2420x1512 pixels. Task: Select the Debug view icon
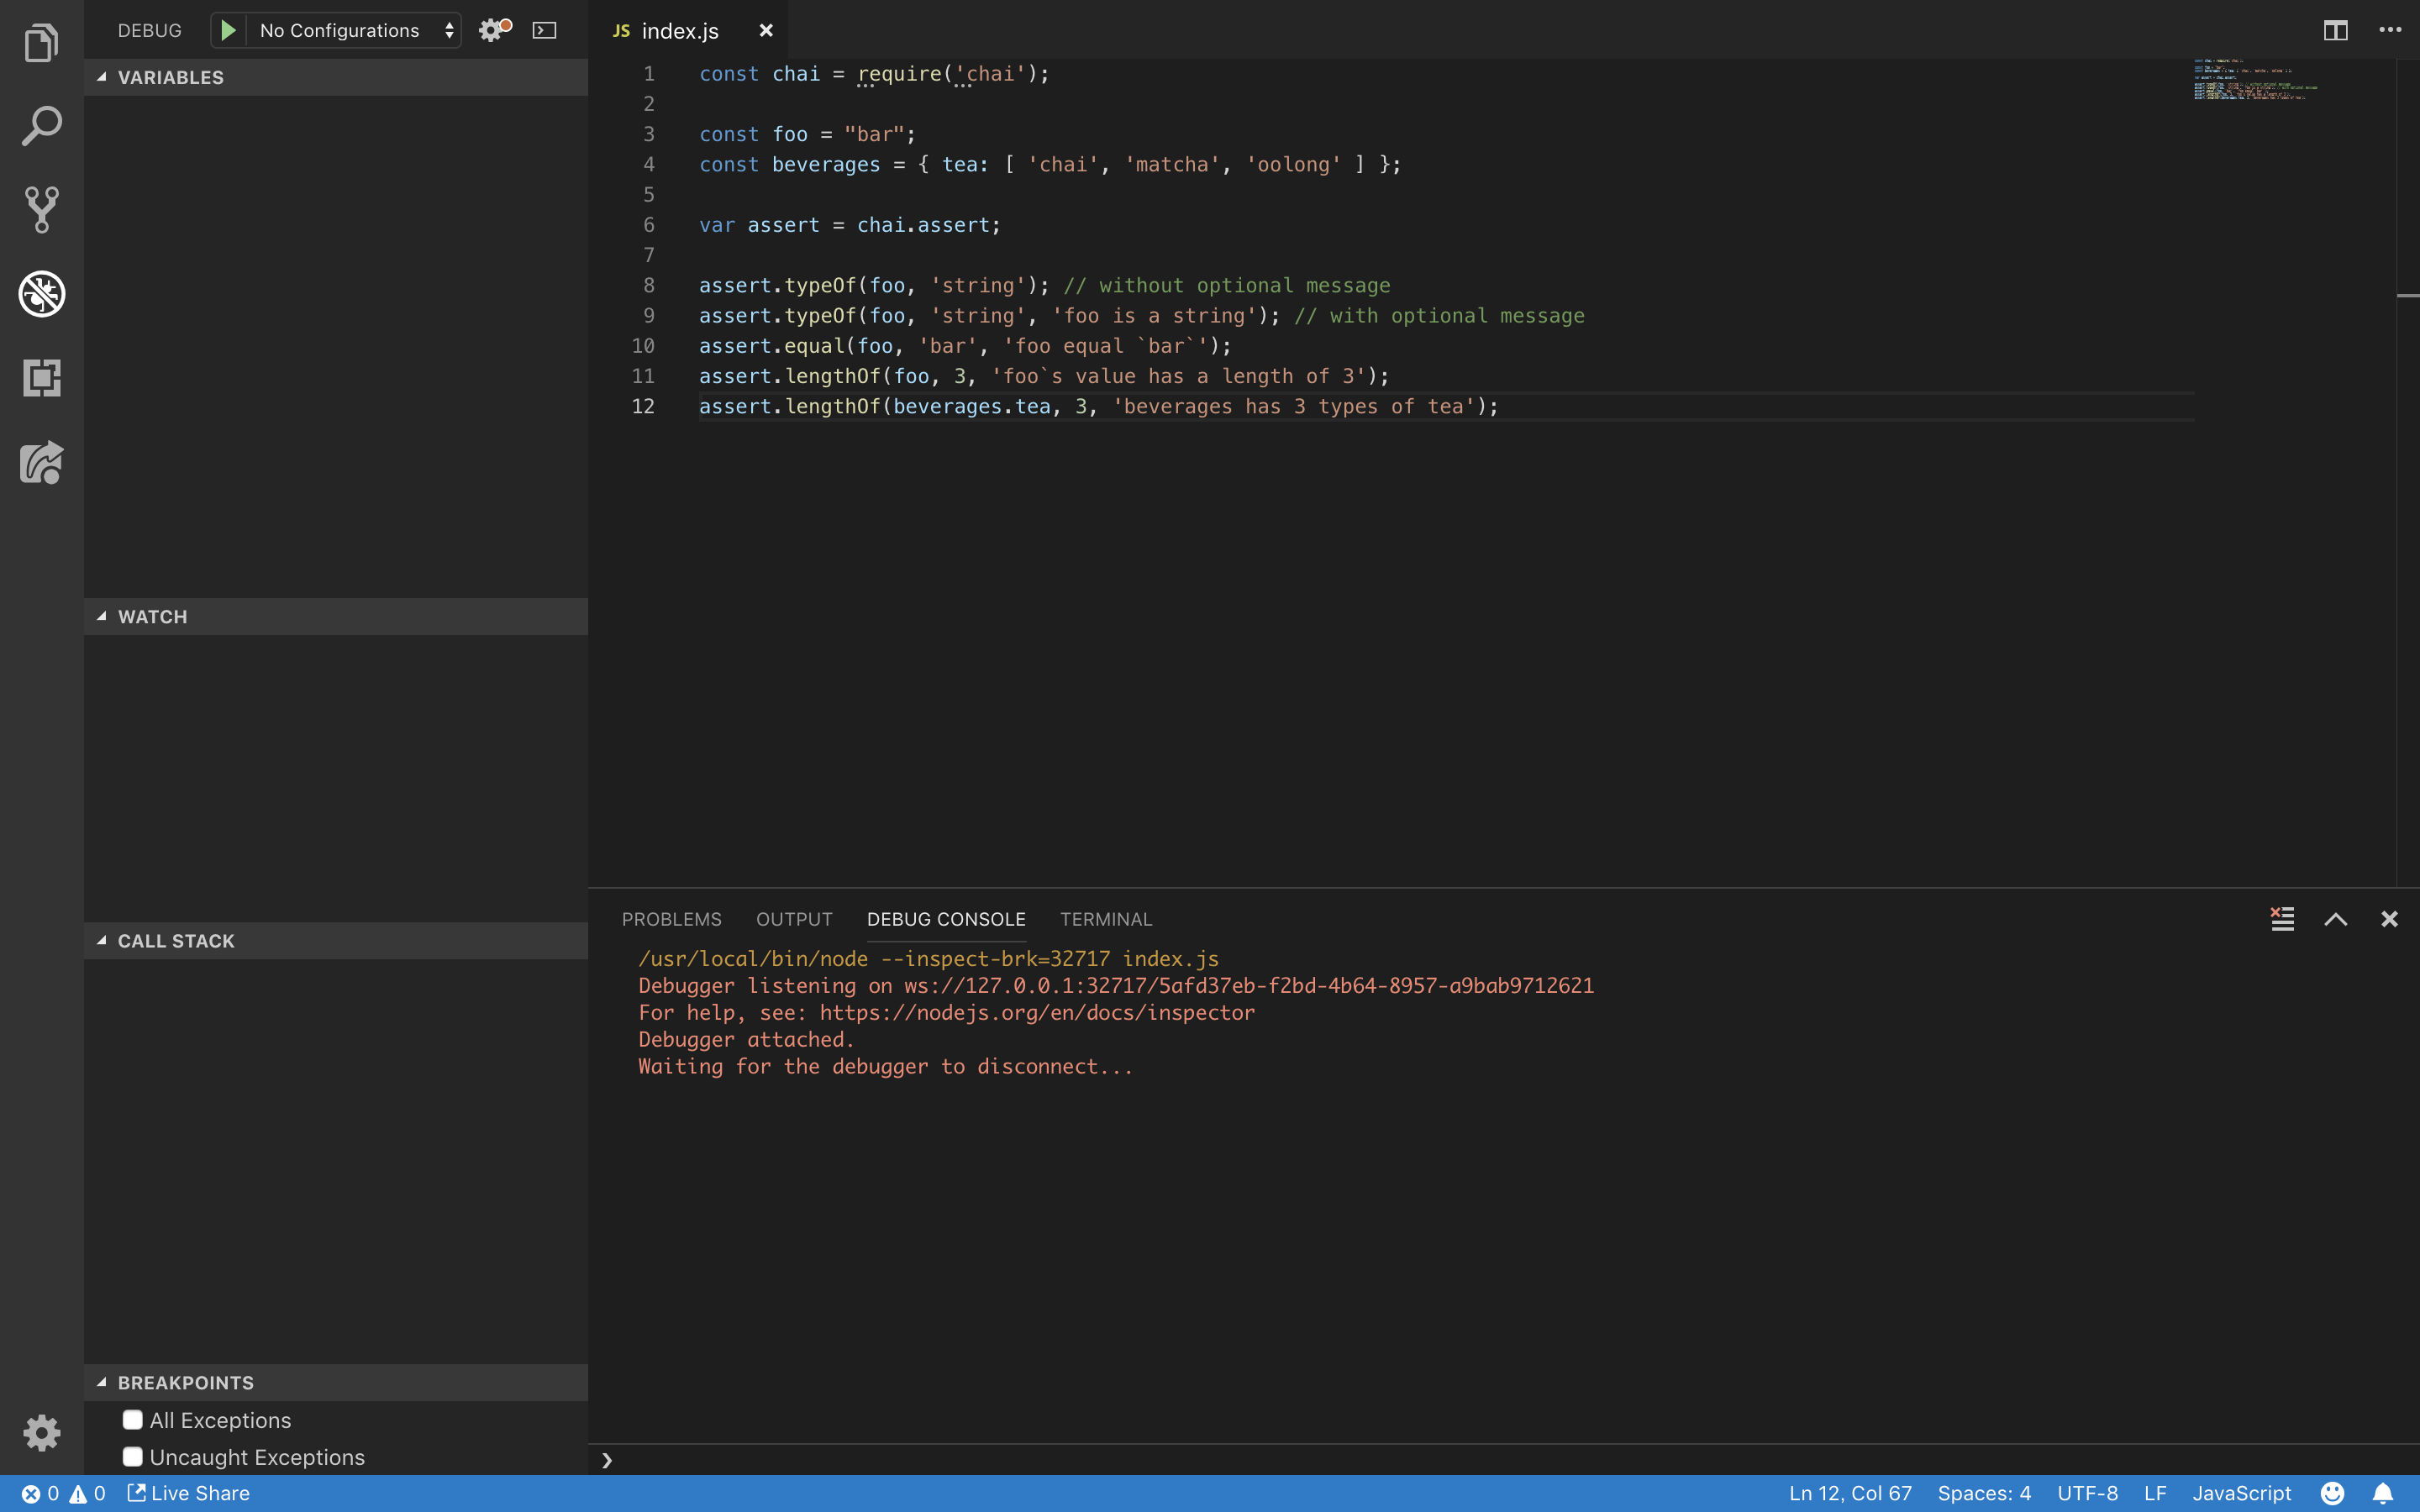click(41, 294)
